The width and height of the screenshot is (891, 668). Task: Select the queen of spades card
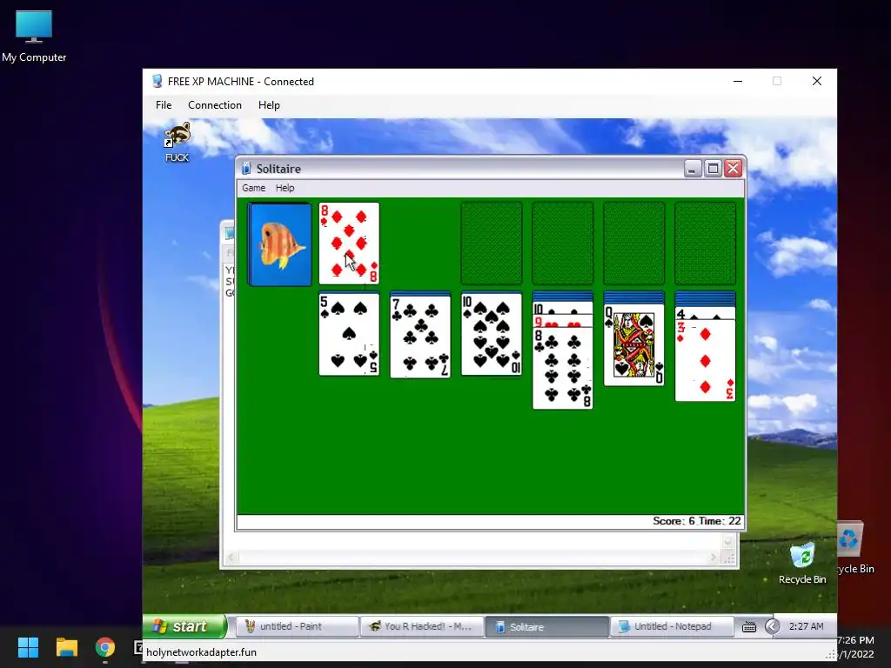tap(633, 344)
